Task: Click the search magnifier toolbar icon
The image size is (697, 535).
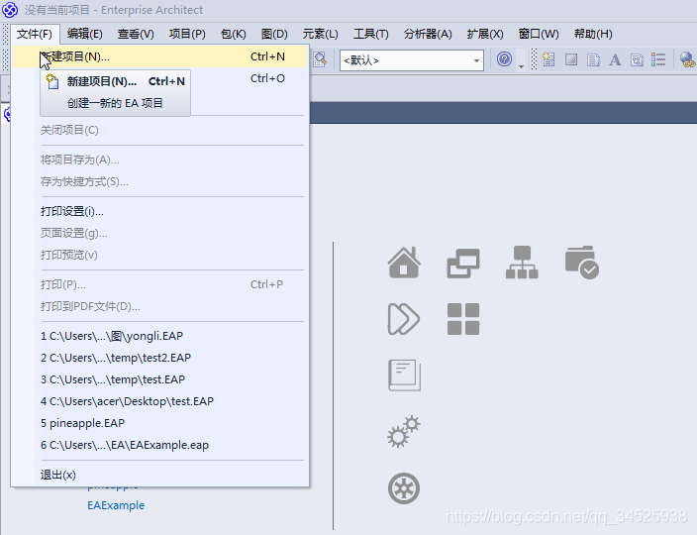Action: [320, 59]
